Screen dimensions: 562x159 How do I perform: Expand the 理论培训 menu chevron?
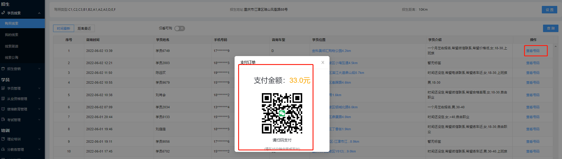[x=39, y=139]
